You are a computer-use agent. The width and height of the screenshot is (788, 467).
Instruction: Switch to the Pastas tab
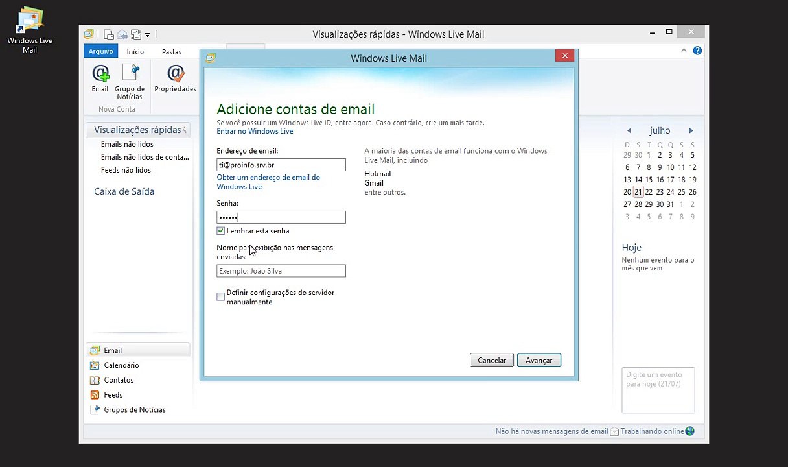pos(172,52)
